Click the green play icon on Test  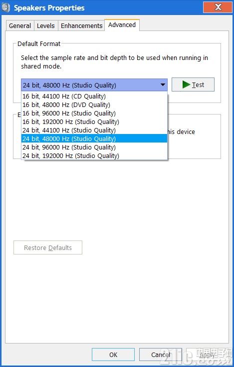click(x=187, y=84)
